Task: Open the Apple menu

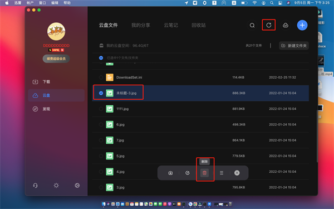Action: [7, 3]
